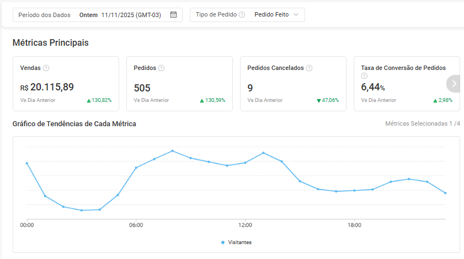The image size is (464, 259).
Task: Click the chart peak point at 08:00
Action: [x=173, y=150]
